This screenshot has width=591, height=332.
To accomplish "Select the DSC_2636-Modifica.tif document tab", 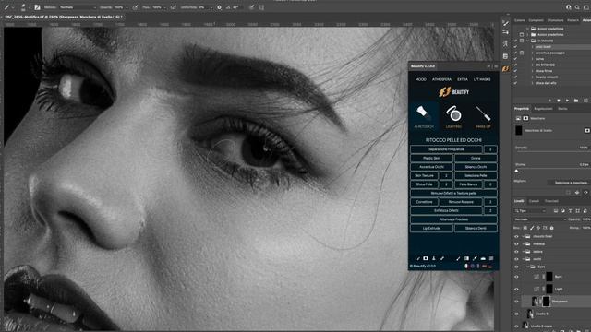I will tap(63, 17).
